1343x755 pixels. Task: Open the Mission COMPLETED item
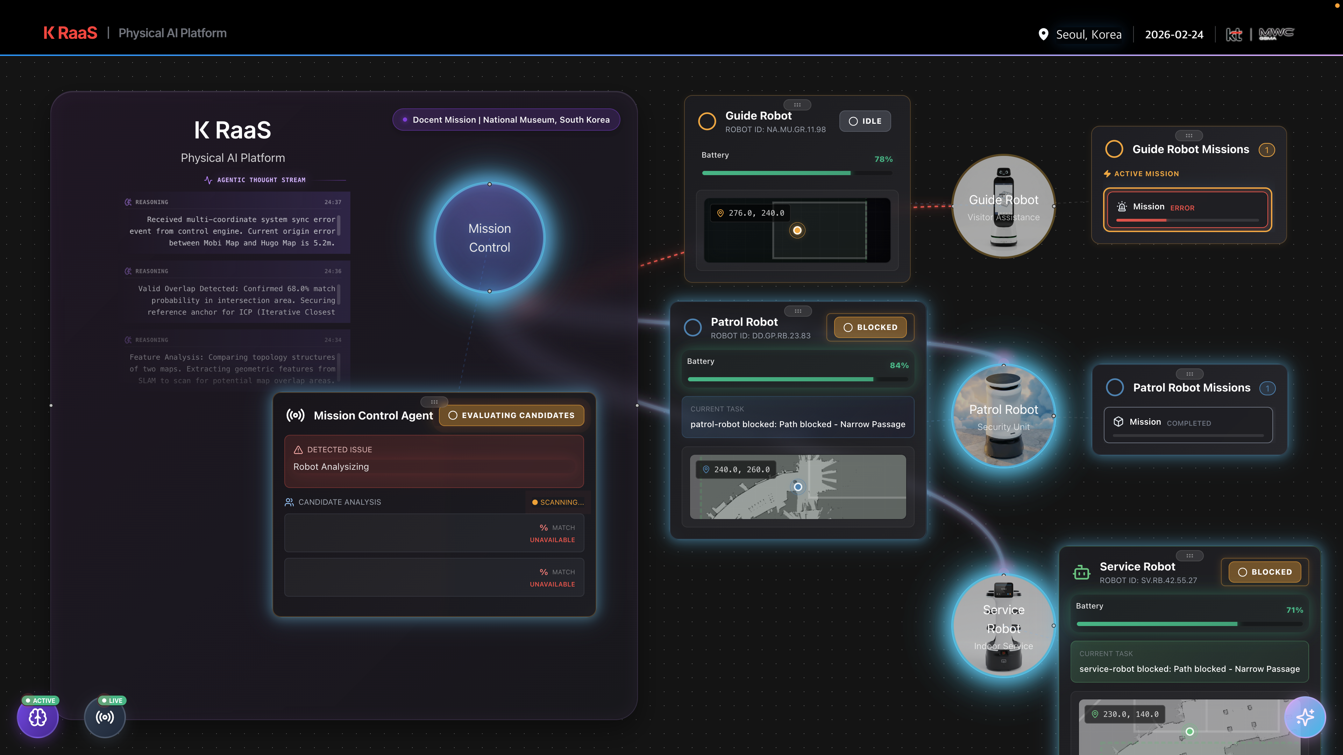click(1188, 425)
